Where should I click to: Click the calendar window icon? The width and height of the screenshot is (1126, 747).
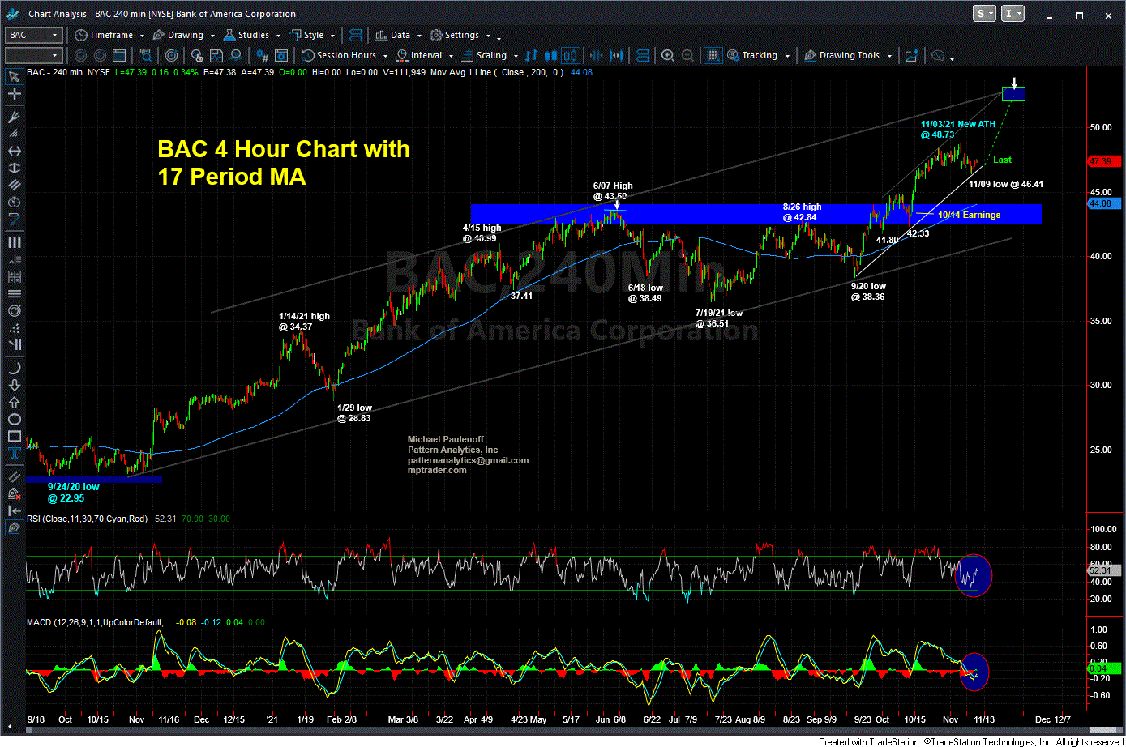(119, 55)
